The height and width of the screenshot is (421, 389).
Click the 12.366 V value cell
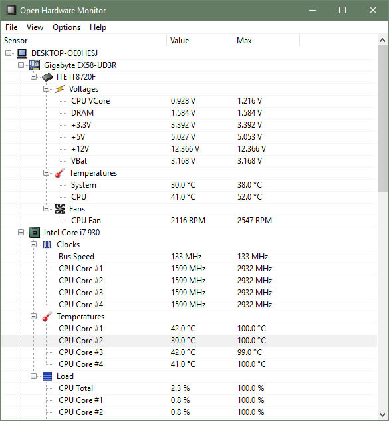pyautogui.click(x=185, y=149)
